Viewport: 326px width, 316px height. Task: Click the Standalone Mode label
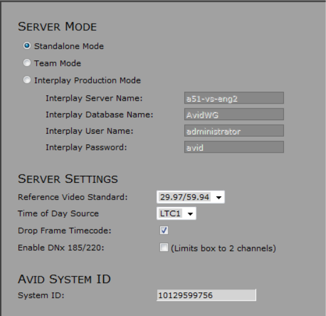click(69, 46)
